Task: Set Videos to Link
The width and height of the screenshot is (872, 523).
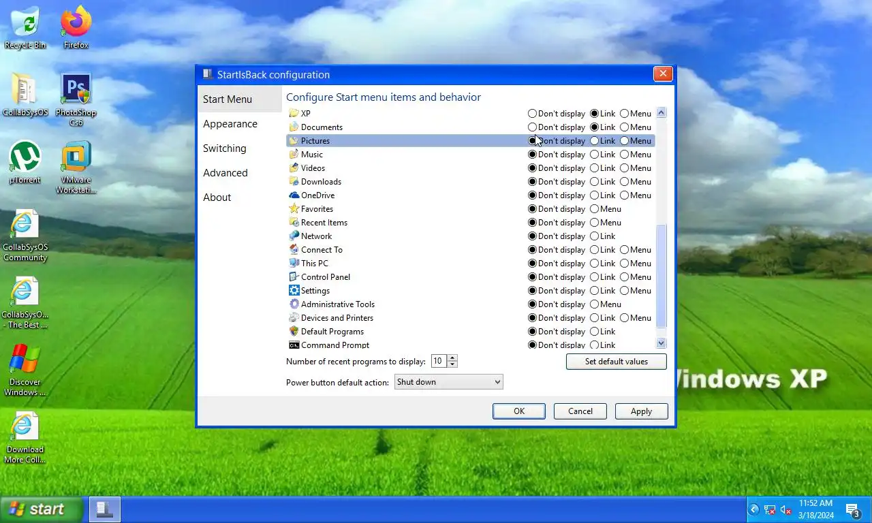Action: (595, 168)
